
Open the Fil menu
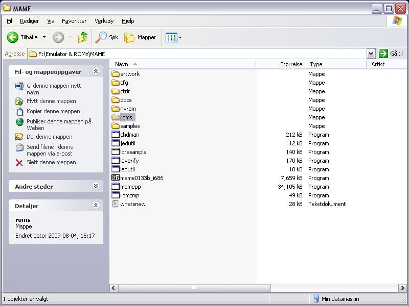pos(9,21)
